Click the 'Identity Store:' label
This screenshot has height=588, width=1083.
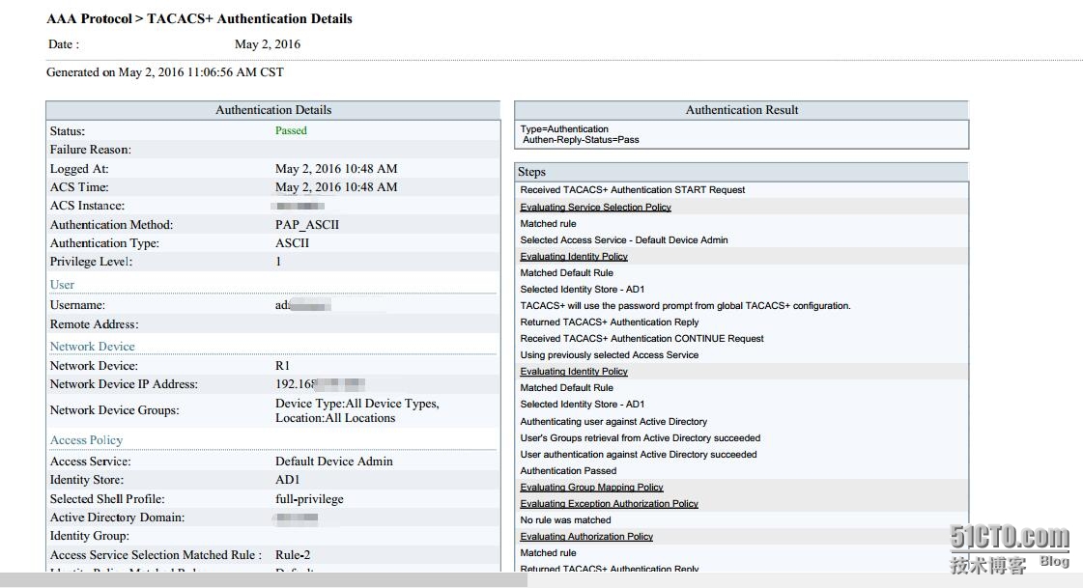click(x=86, y=480)
